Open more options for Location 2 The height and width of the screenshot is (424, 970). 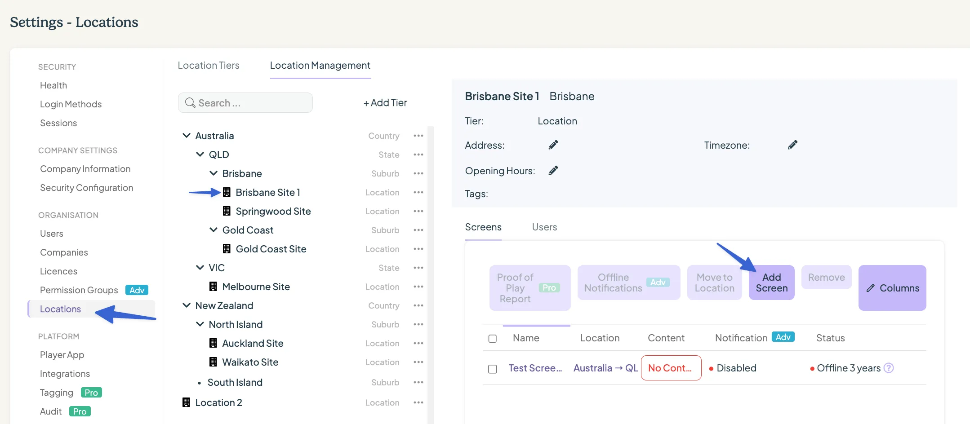[418, 402]
